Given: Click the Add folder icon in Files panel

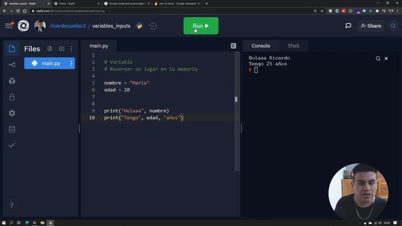Looking at the screenshot, I should click(62, 49).
